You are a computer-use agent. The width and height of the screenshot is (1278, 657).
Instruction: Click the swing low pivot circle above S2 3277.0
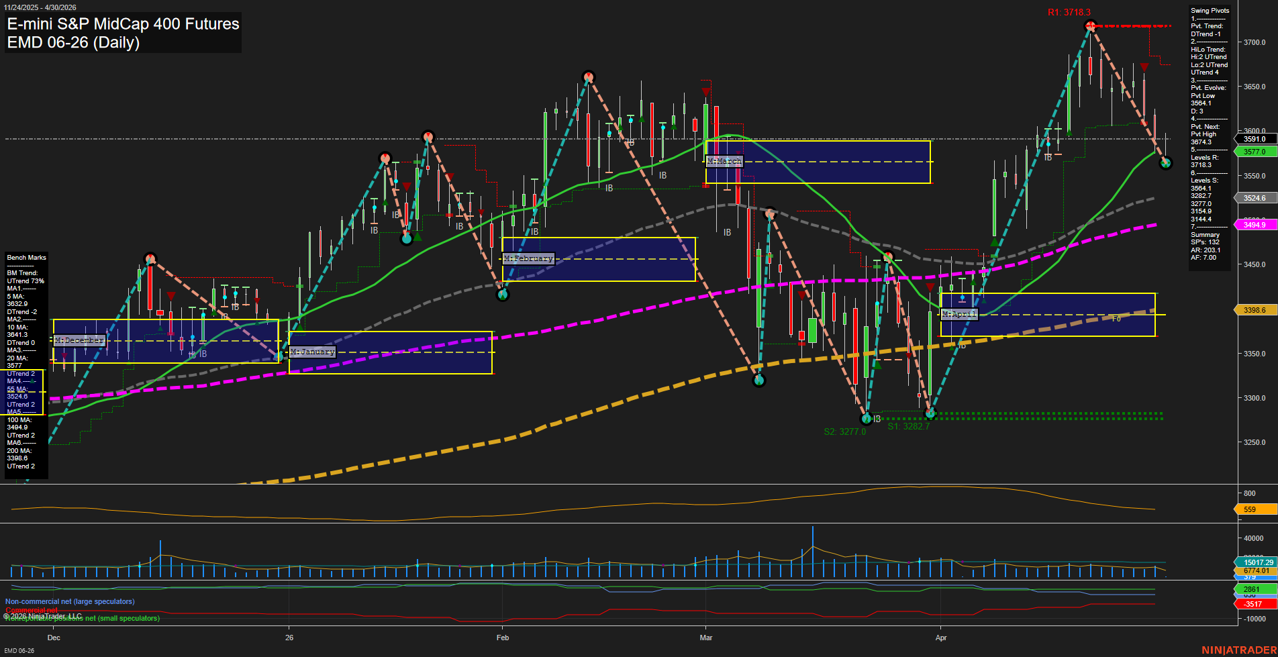pos(867,419)
